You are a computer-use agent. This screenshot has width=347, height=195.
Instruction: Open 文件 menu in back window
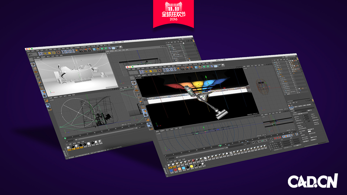tap(28, 51)
